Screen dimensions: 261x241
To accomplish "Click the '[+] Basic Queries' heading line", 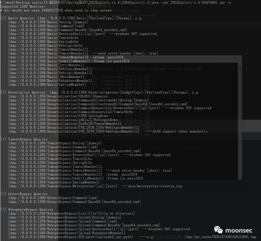I will (x=71, y=18).
